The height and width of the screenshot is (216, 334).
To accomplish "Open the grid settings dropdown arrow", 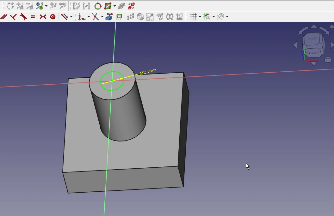I will (200, 17).
